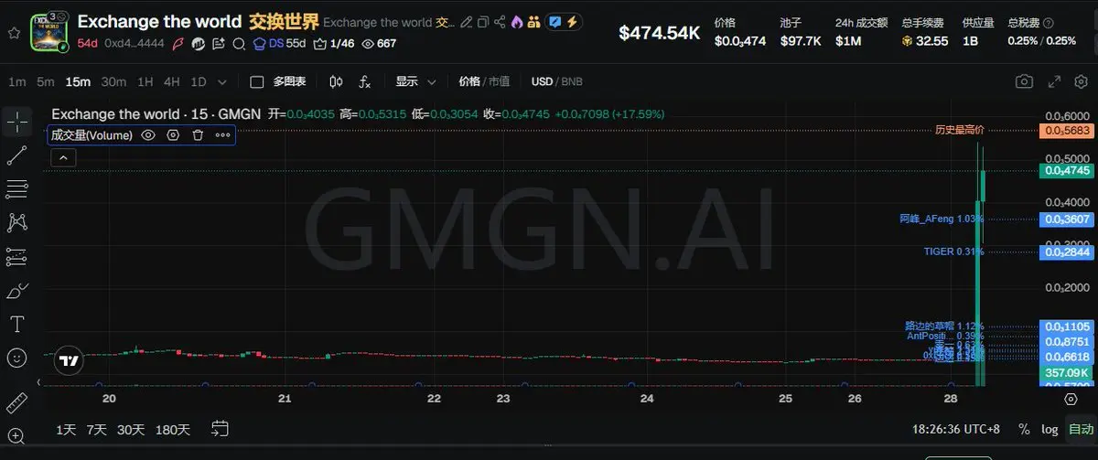Select the crosshair cursor tool
The width and height of the screenshot is (1098, 460).
pos(17,121)
